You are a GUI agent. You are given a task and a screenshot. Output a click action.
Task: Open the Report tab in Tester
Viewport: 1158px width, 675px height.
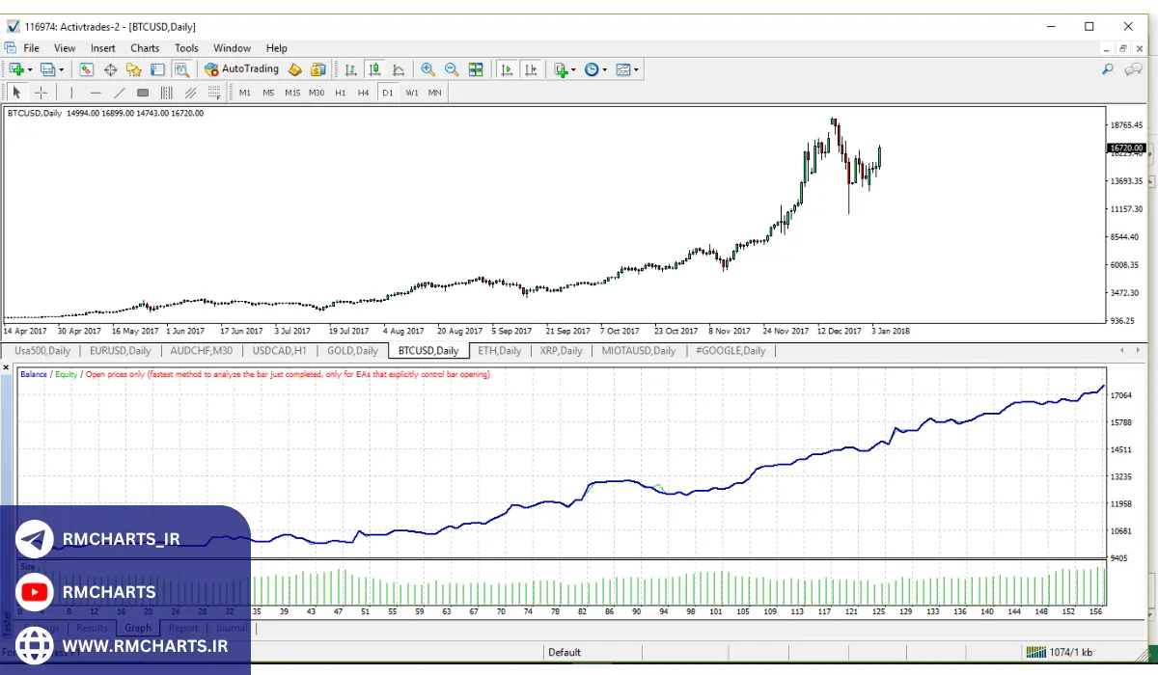183,628
